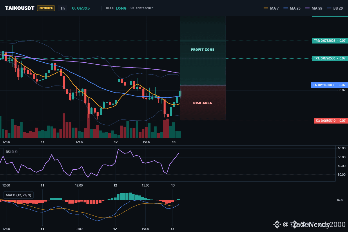Click the 13 date label on main chart
Viewport: 348px width, 232px height.
click(x=174, y=142)
